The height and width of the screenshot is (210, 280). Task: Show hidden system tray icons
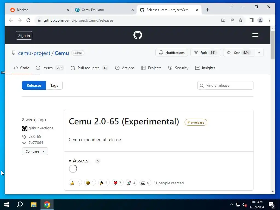(x=231, y=205)
